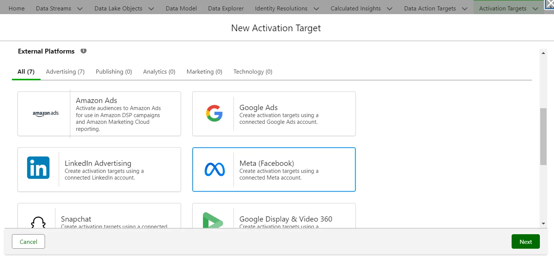
Task: Open the Data Explorer nav tab
Action: pyautogui.click(x=226, y=9)
